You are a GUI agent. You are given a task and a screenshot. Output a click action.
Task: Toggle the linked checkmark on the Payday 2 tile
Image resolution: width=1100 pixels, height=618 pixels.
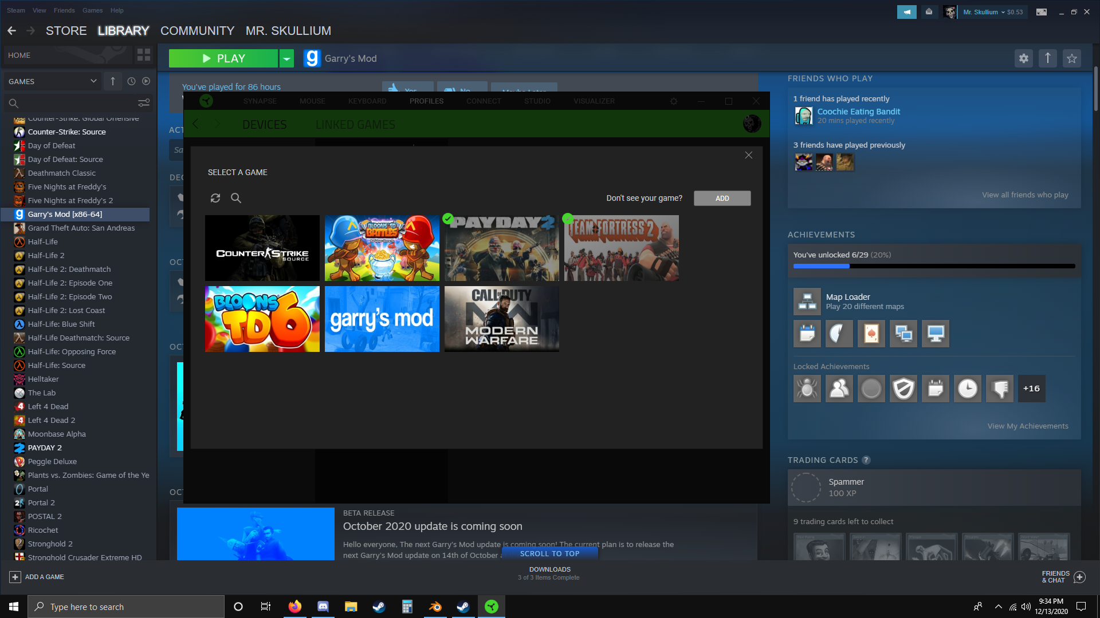[x=448, y=219]
